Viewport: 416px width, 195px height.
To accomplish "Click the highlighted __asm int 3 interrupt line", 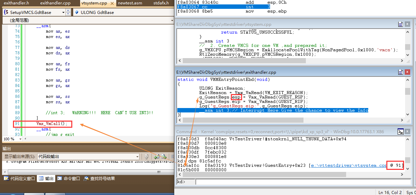I will pyautogui.click(x=273, y=110).
